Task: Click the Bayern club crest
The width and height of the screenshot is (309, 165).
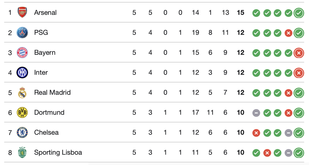Action: click(x=22, y=53)
